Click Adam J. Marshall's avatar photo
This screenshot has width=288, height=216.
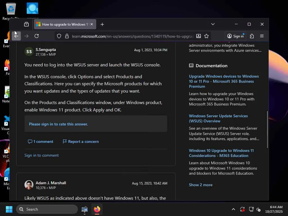[x=29, y=185]
